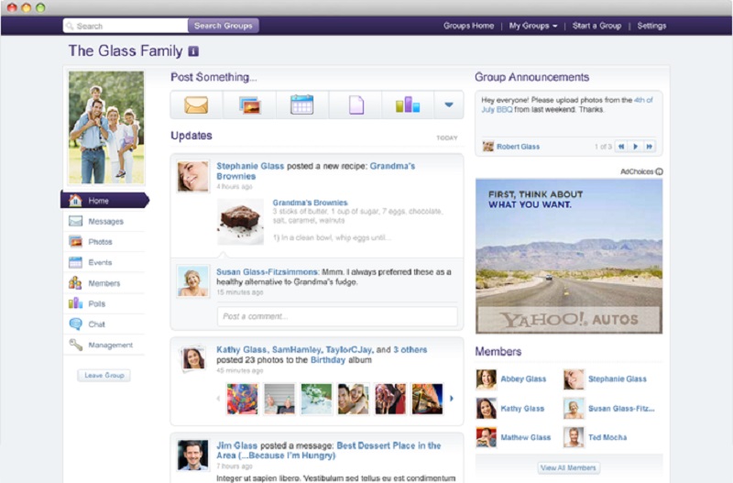Focus the Search text field
733x483 pixels.
(126, 26)
